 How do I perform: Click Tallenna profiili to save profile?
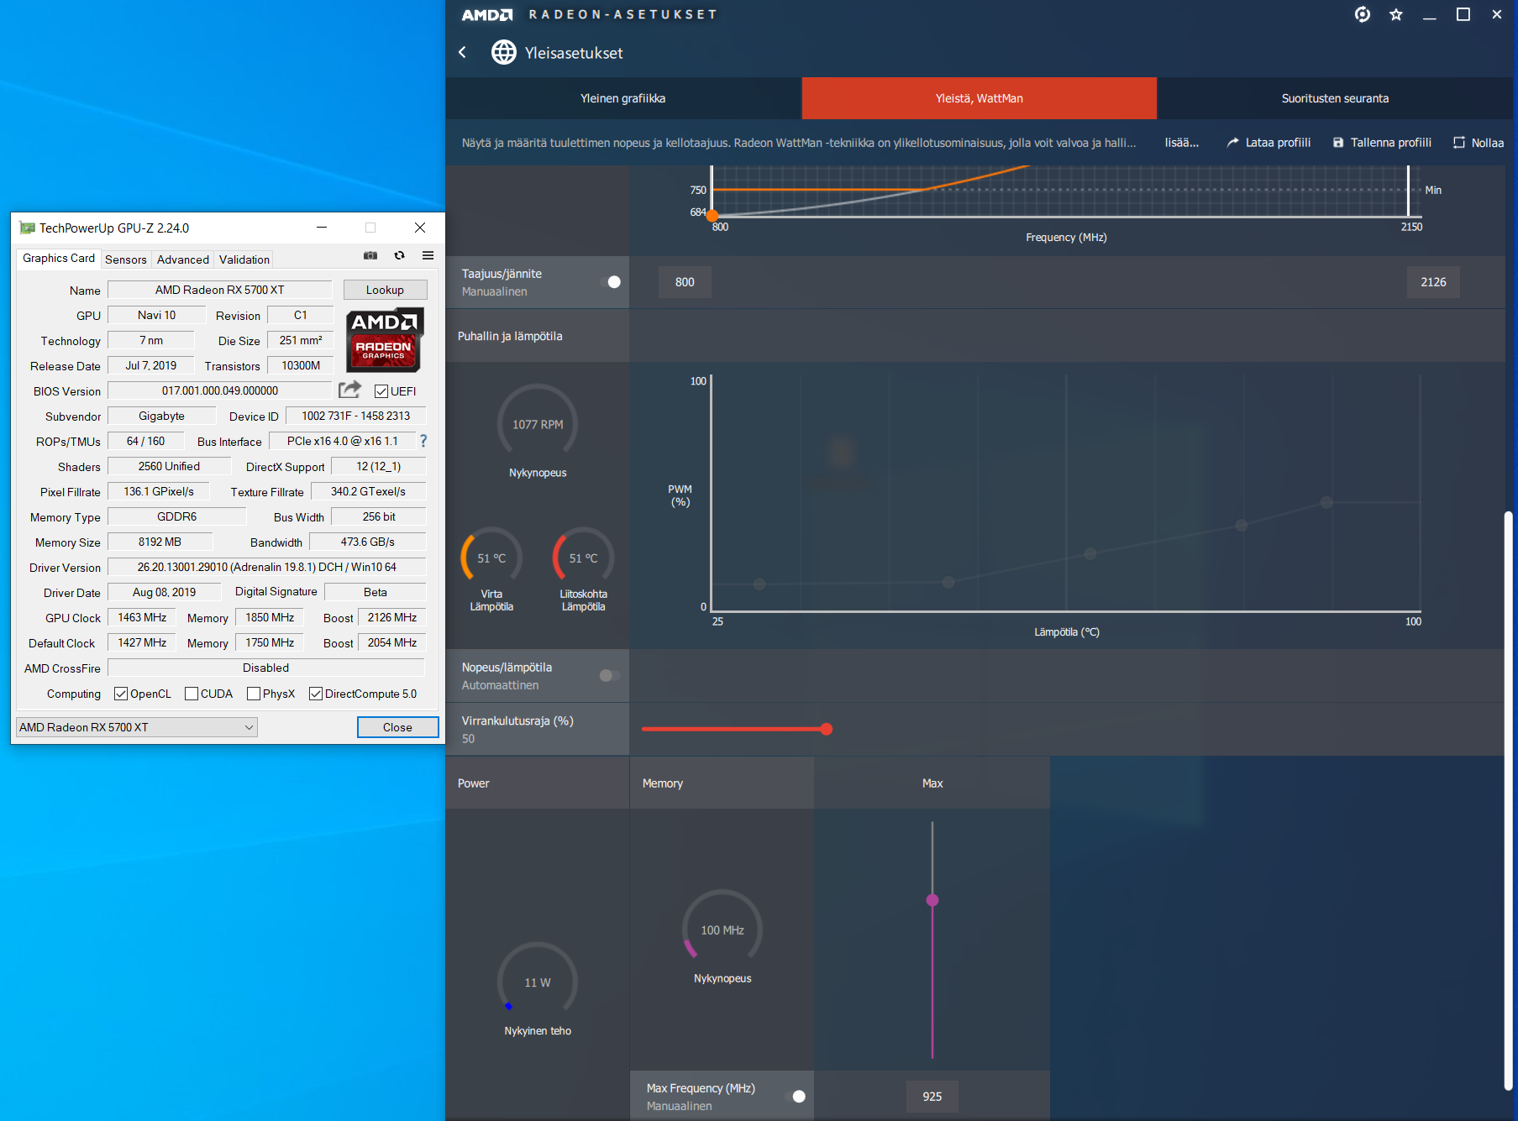1382,143
